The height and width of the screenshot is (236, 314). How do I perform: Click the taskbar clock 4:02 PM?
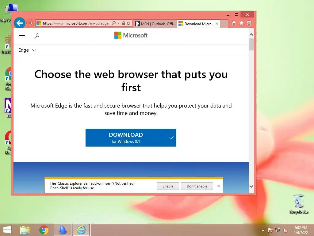pos(301,230)
